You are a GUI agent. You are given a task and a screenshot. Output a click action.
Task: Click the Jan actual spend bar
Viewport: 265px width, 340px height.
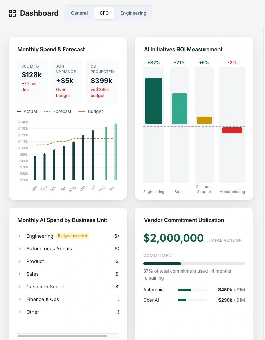[x=35, y=168]
